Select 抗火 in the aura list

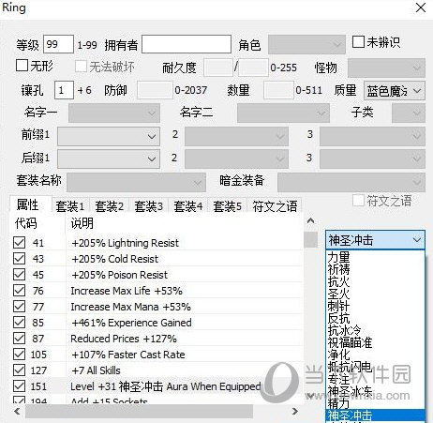tap(375, 281)
